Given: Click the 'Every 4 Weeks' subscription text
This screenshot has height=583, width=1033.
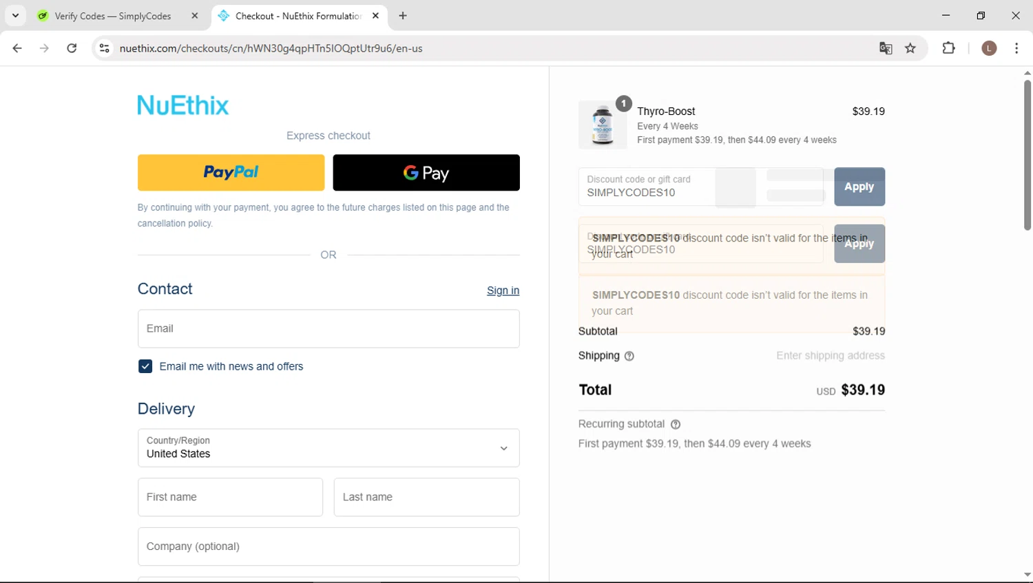Looking at the screenshot, I should (667, 126).
